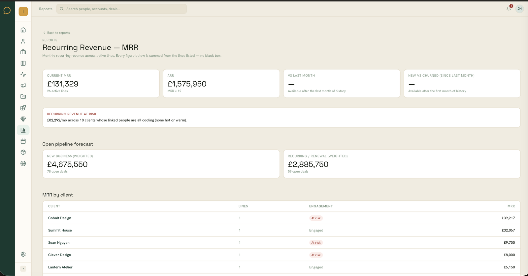Viewport: 528px width, 276px height.
Task: Open the Recurring / Renewal (Weighted) forecast card
Action: point(402,164)
